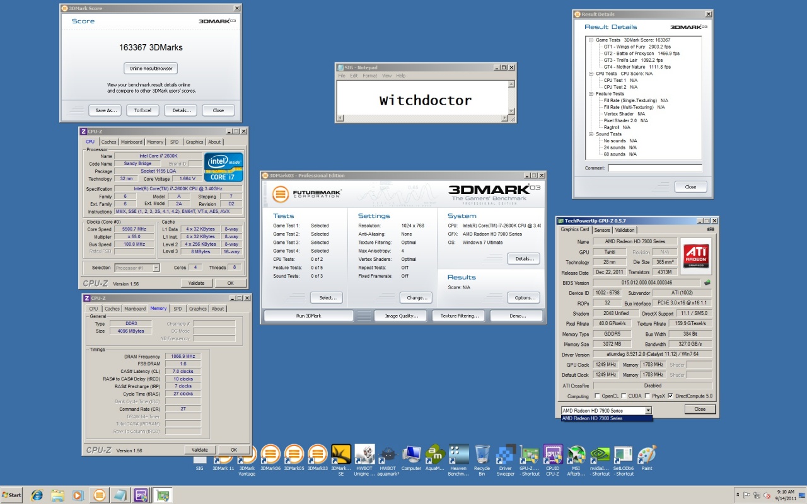Toggle the DirectCompute 5.0 checkbox
Screen dimensions: 807x504
(670, 396)
